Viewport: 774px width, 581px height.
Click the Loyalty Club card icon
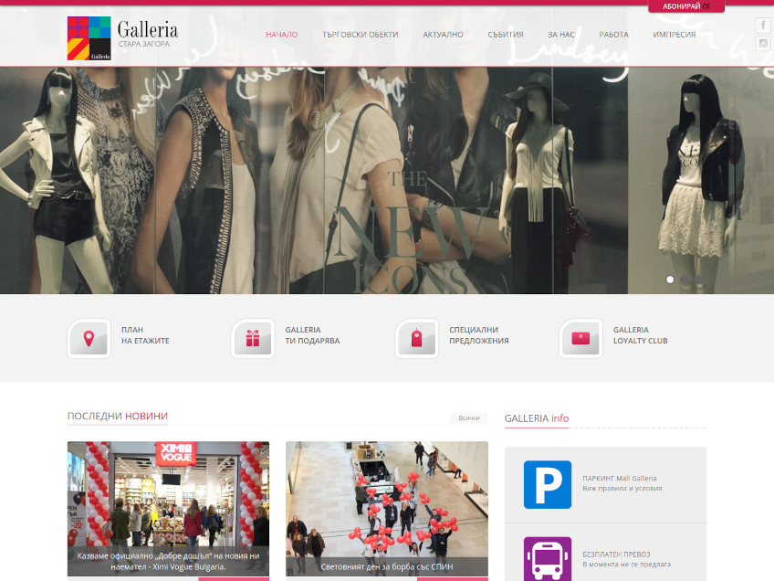[580, 338]
